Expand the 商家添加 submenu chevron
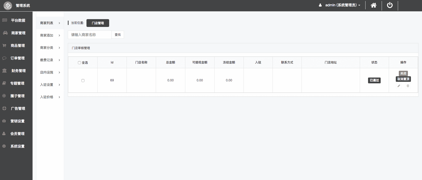The height and width of the screenshot is (180, 422). click(x=59, y=35)
